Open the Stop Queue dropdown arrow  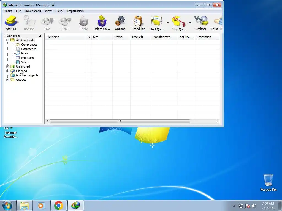click(190, 23)
